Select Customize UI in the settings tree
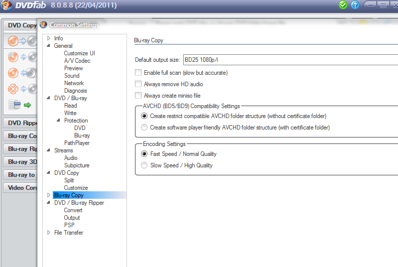 pos(79,53)
